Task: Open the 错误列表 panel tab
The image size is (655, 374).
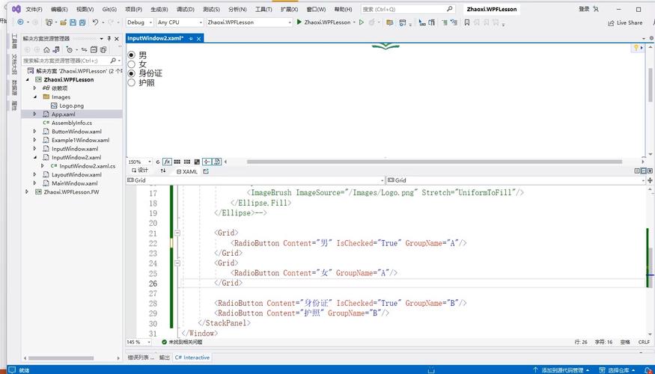Action: tap(141, 358)
